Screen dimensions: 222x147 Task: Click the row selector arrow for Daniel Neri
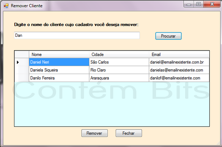[x=22, y=62]
